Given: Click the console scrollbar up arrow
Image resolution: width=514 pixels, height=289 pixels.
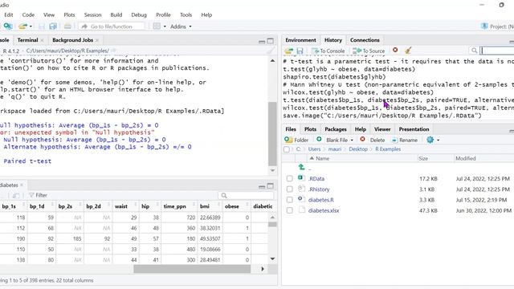Looking at the screenshot, I should pos(272,61).
